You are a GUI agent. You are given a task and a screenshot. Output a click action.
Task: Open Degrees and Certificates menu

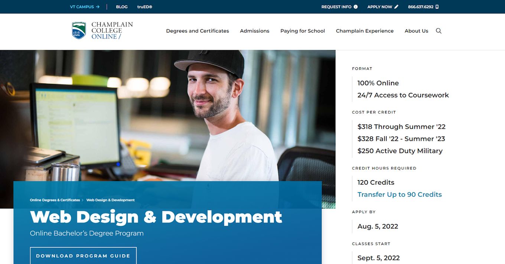pos(198,31)
